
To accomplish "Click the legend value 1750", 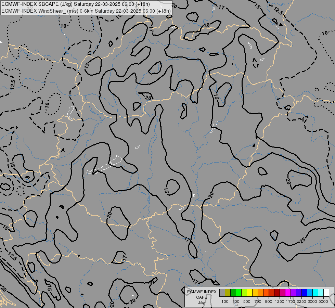I will 291,301.
